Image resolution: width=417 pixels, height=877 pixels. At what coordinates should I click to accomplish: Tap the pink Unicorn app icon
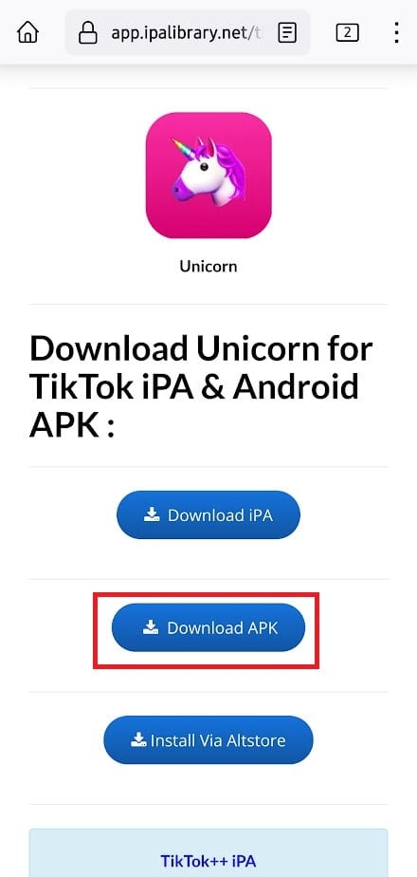[208, 175]
